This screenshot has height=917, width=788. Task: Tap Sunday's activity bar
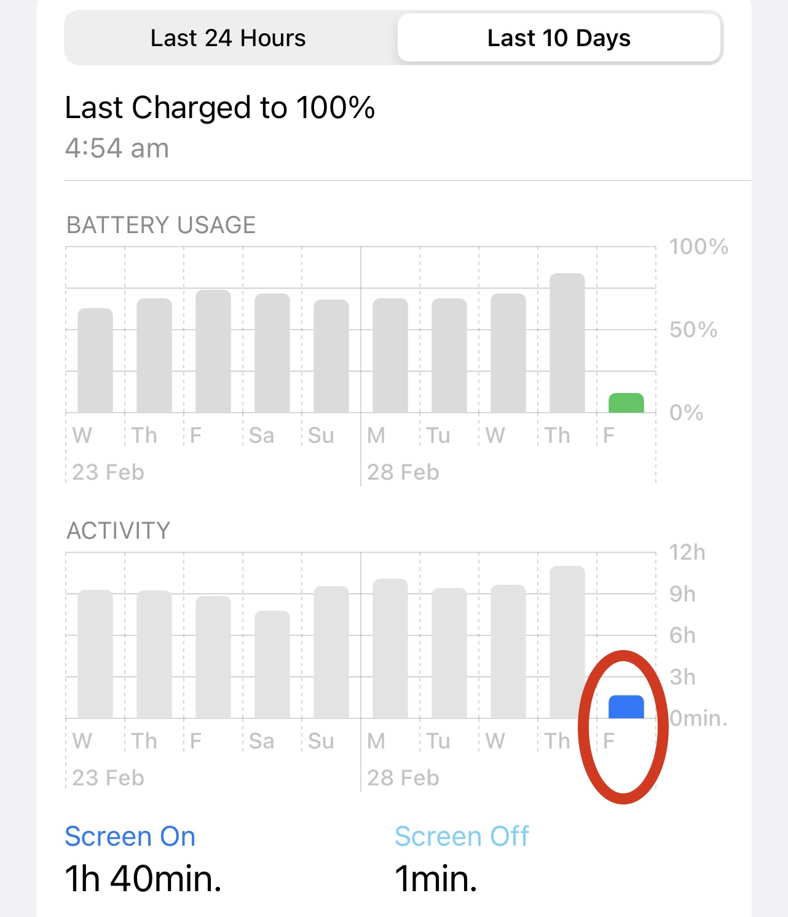tap(331, 653)
